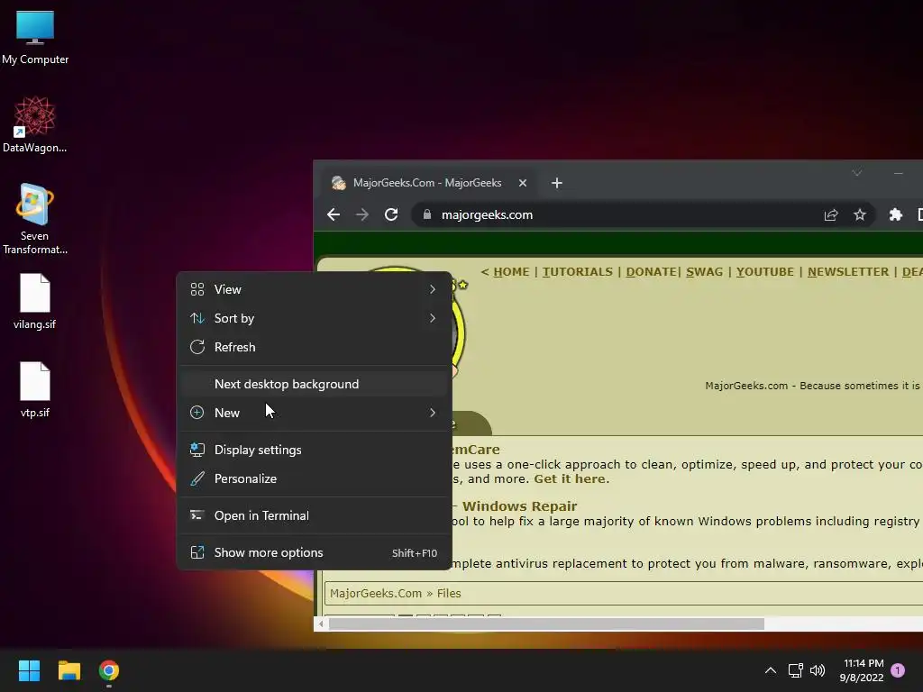Open the DONATE link
This screenshot has width=923, height=692.
tap(651, 272)
